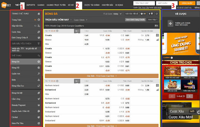Viewport: 200px width, 127px height.
Task: Select the Bóng Rổ basketball icon
Action: pyautogui.click(x=39, y=68)
